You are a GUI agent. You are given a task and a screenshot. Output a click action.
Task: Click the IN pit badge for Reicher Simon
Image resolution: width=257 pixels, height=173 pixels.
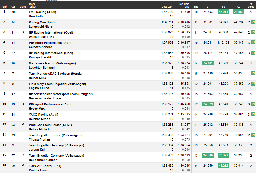point(253,114)
